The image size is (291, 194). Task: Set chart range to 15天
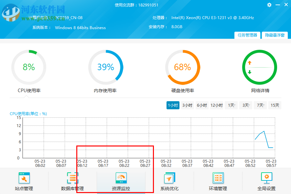(x=275, y=105)
